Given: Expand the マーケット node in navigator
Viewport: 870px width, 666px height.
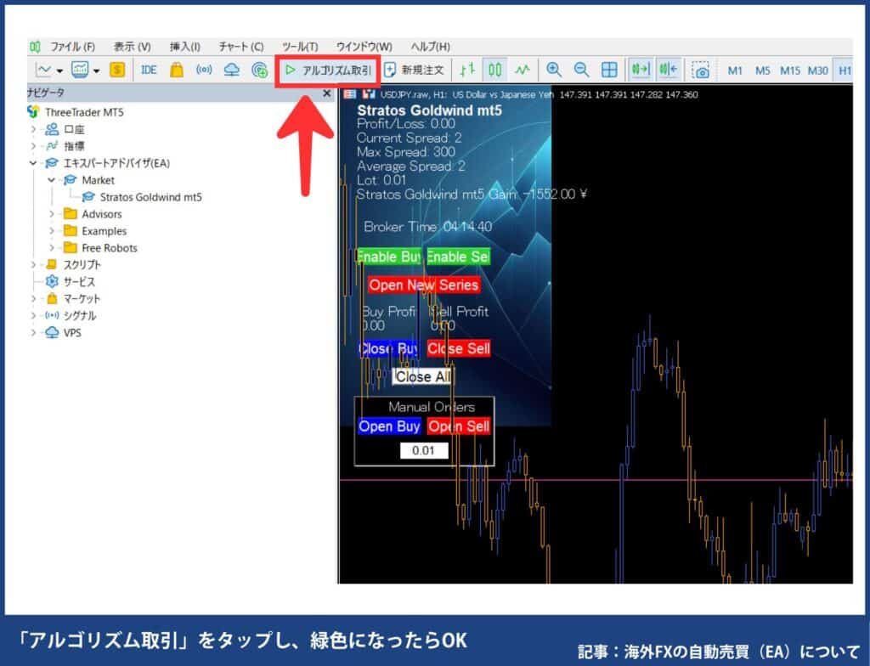Looking at the screenshot, I should [33, 298].
